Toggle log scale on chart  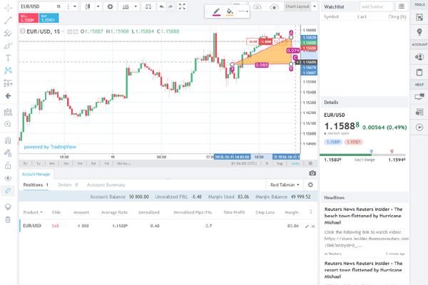[280, 163]
